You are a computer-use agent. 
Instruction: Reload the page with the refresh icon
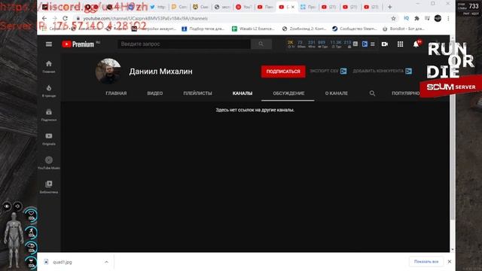(x=65, y=18)
